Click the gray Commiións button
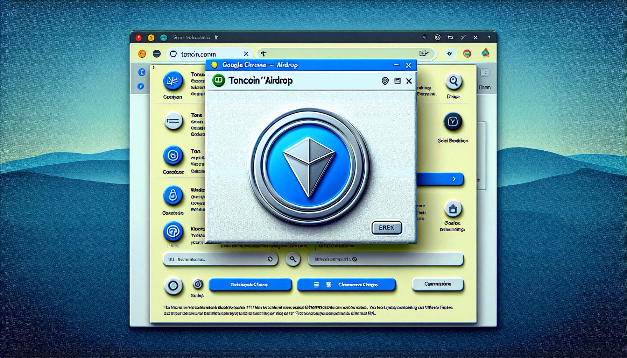The height and width of the screenshot is (358, 627). 438,284
